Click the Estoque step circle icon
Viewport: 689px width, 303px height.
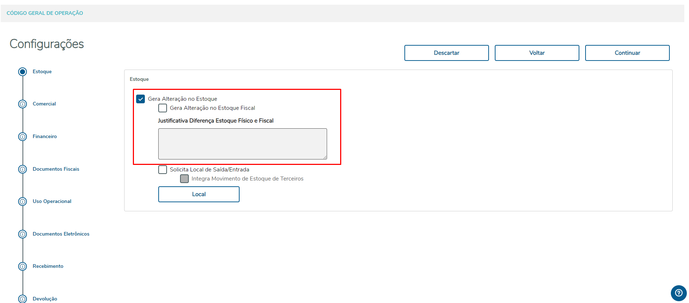pyautogui.click(x=23, y=72)
